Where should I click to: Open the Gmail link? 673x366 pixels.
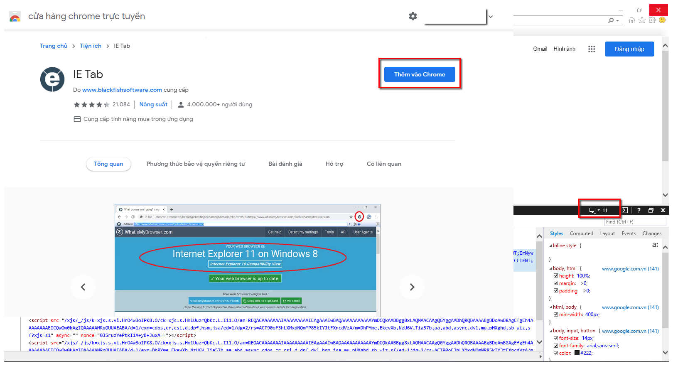[540, 49]
